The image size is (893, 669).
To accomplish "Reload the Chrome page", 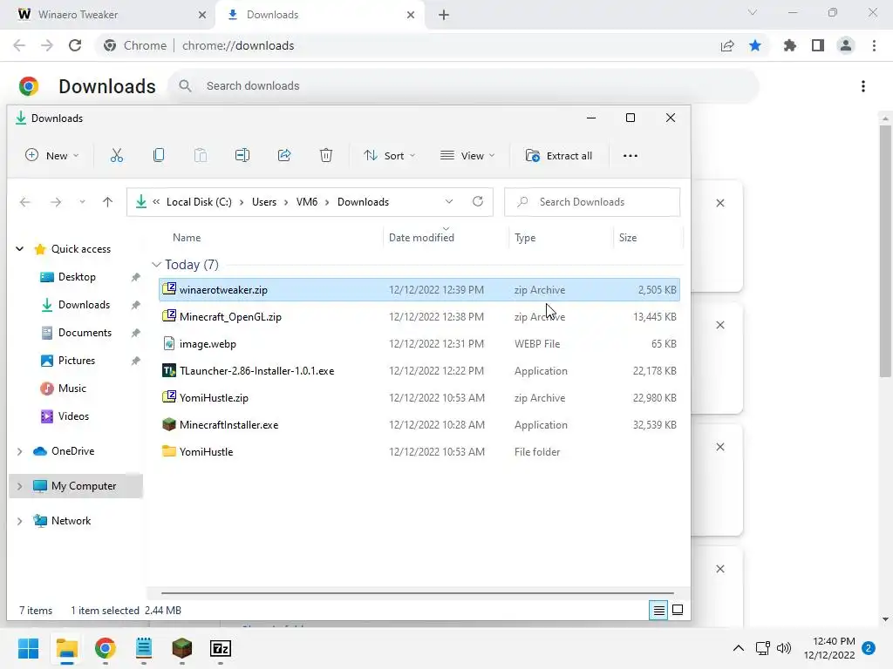I will tap(75, 45).
